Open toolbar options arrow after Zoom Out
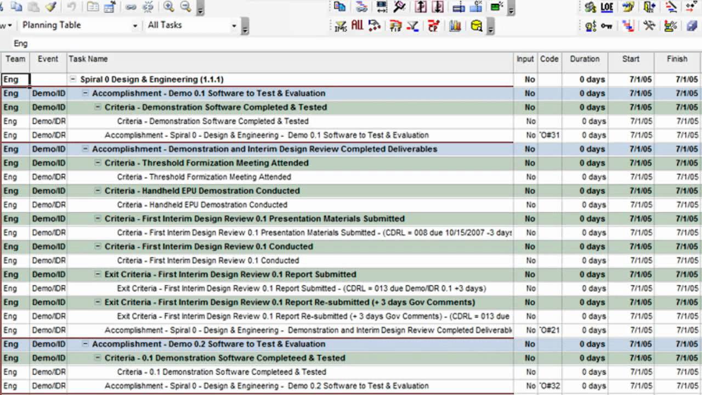Image resolution: width=702 pixels, height=395 pixels. (200, 8)
